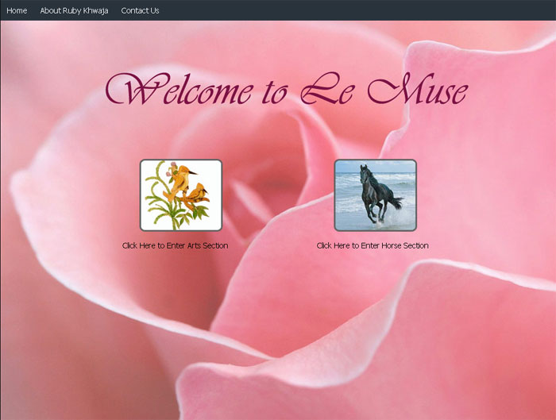
Task: Select the birds artwork thumbnail
Action: [x=181, y=195]
